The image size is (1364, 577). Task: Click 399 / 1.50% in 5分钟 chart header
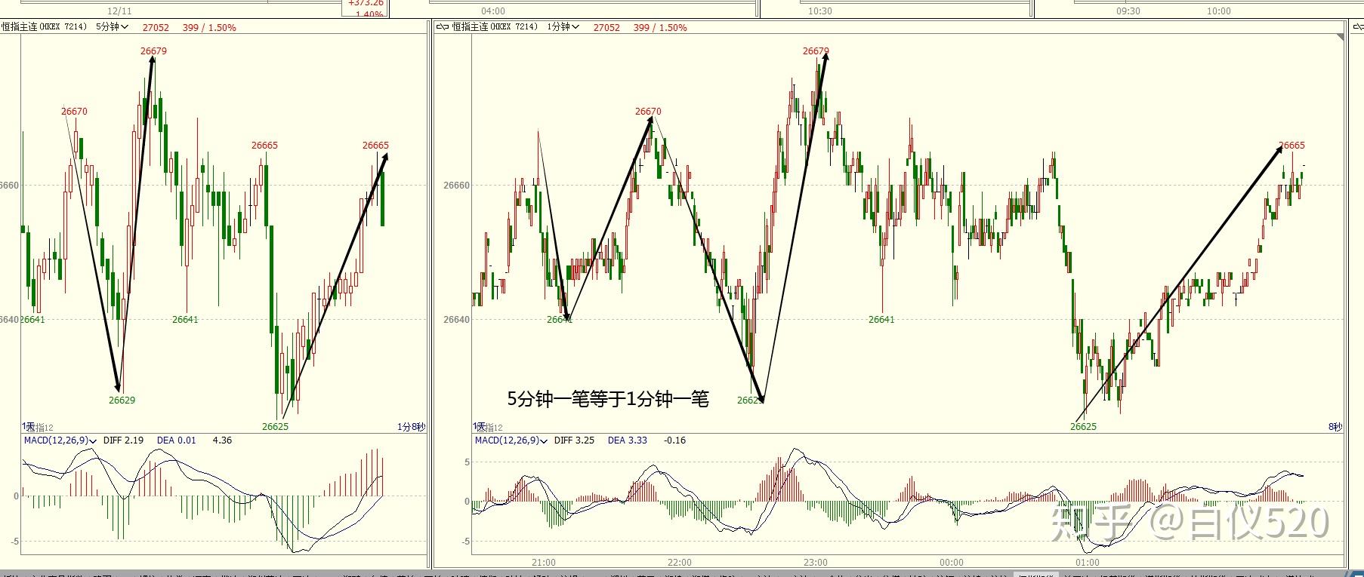click(209, 27)
